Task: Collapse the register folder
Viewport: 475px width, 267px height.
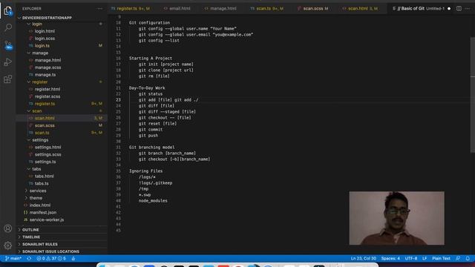Action: [39, 82]
